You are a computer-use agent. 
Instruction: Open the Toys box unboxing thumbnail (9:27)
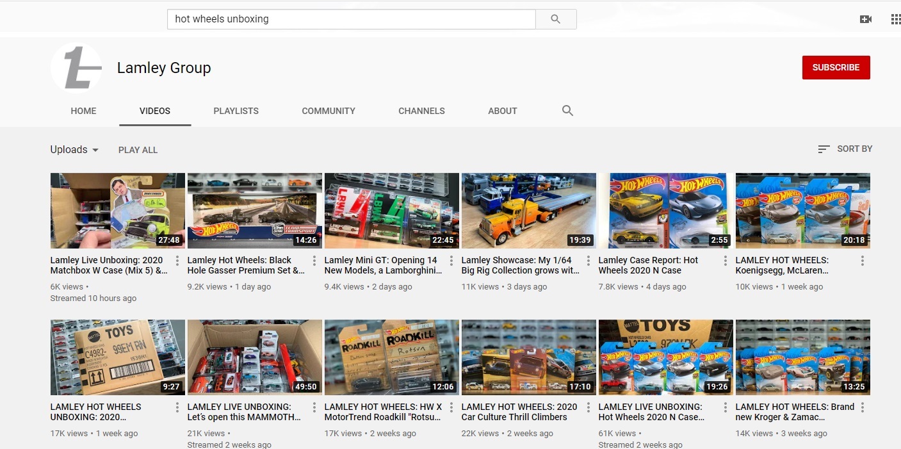point(118,357)
